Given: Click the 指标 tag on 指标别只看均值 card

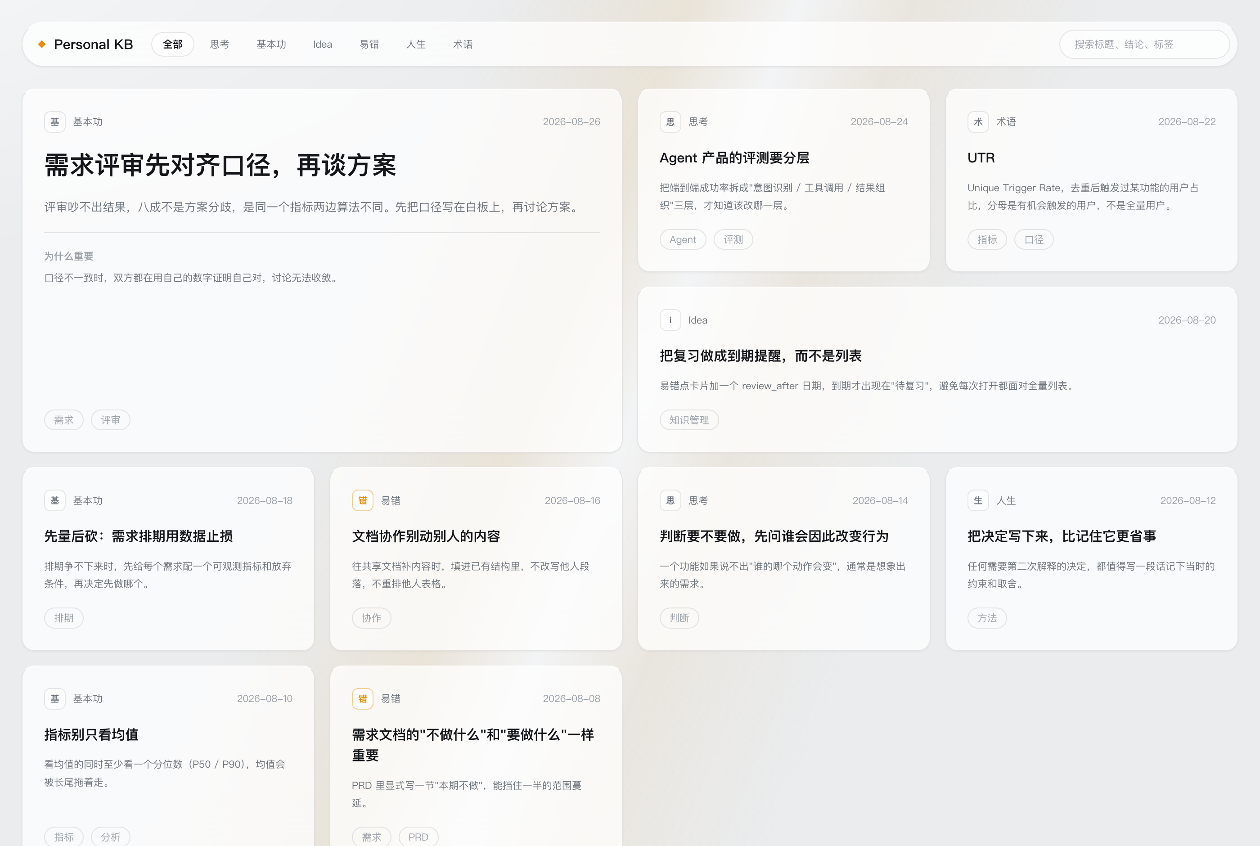Looking at the screenshot, I should pyautogui.click(x=63, y=837).
